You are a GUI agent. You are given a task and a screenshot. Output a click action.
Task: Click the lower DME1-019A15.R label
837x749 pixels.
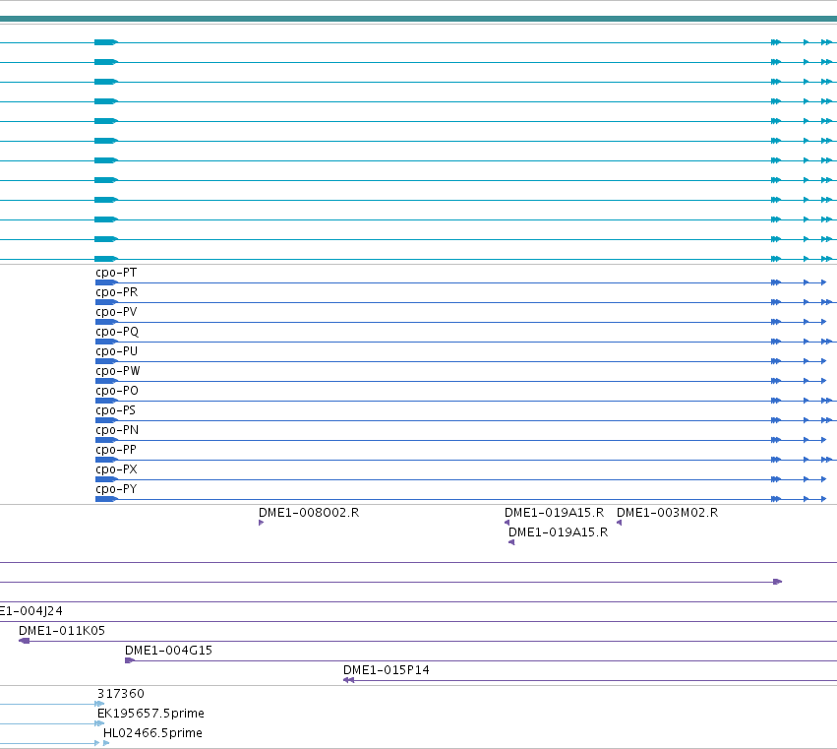(x=558, y=532)
